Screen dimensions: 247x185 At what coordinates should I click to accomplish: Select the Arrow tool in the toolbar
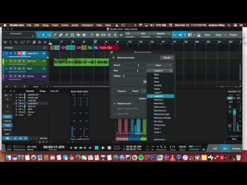(43, 35)
